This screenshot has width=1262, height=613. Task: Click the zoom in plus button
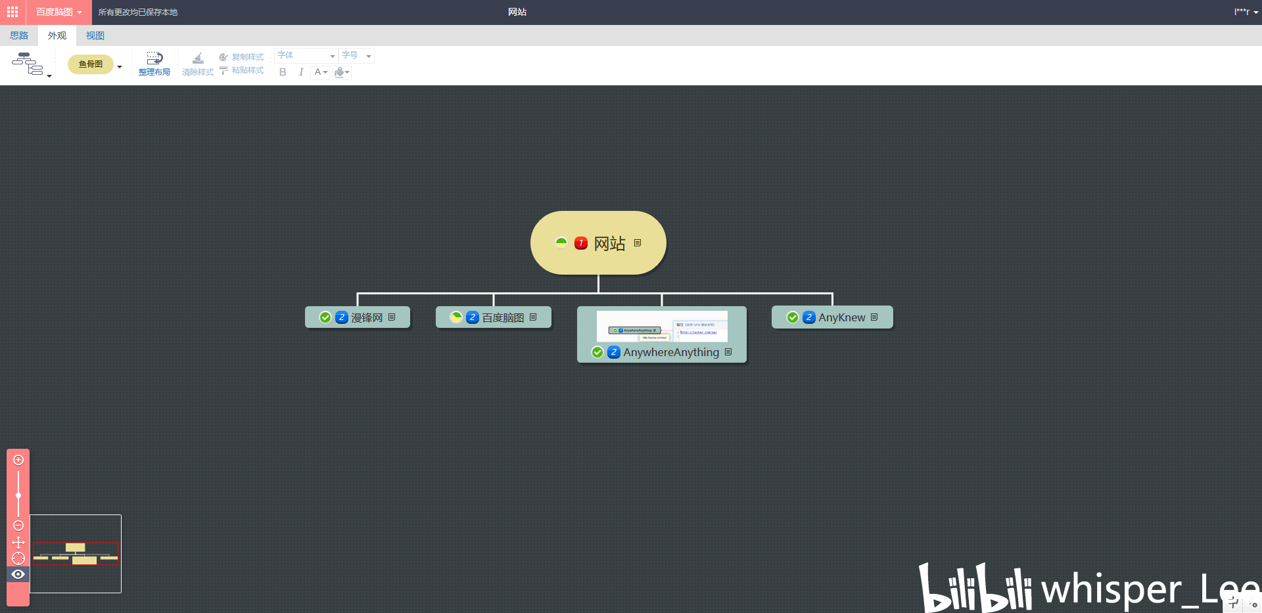click(18, 460)
